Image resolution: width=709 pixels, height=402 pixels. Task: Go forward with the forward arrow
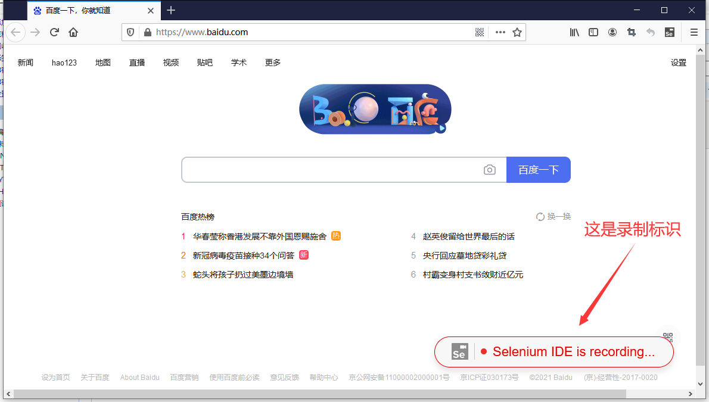click(x=35, y=32)
